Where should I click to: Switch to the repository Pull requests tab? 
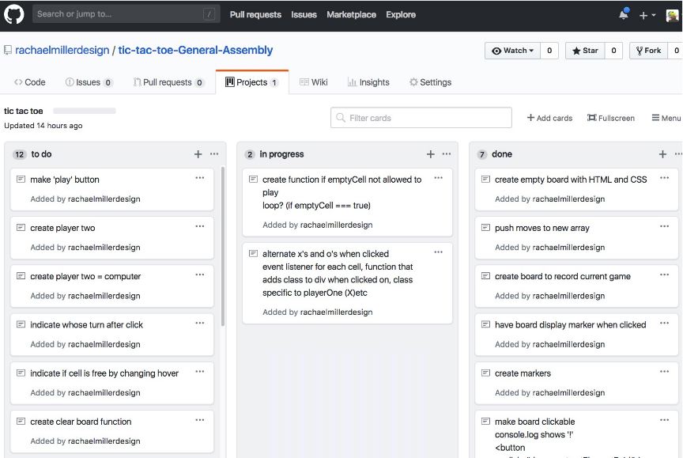tap(168, 82)
